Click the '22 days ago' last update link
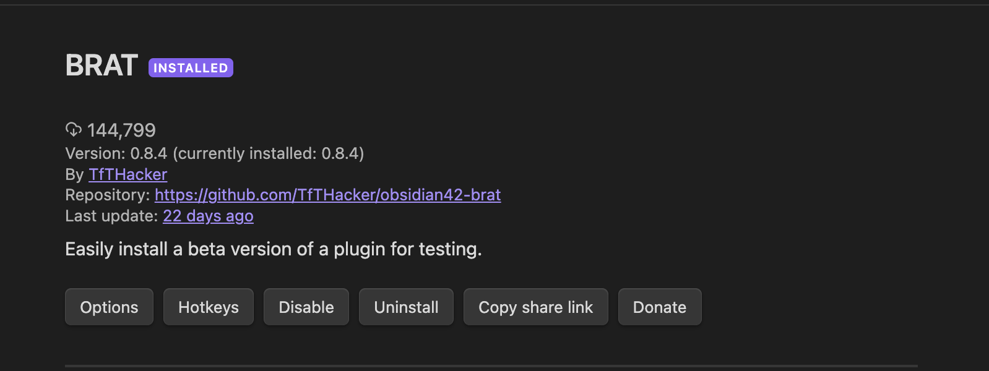The width and height of the screenshot is (989, 371). (208, 216)
